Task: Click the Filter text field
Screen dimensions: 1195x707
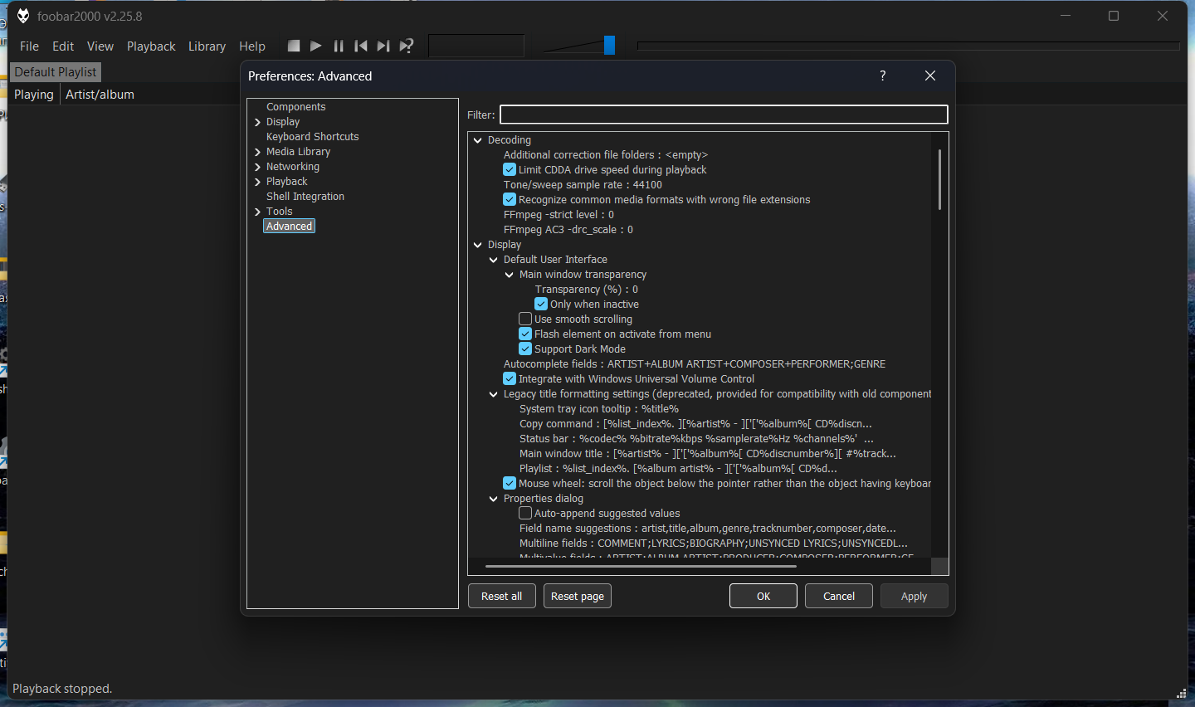Action: [723, 115]
